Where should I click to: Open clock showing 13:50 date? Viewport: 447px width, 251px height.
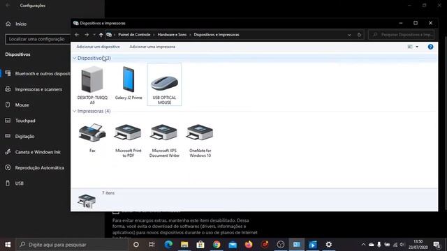pyautogui.click(x=418, y=245)
